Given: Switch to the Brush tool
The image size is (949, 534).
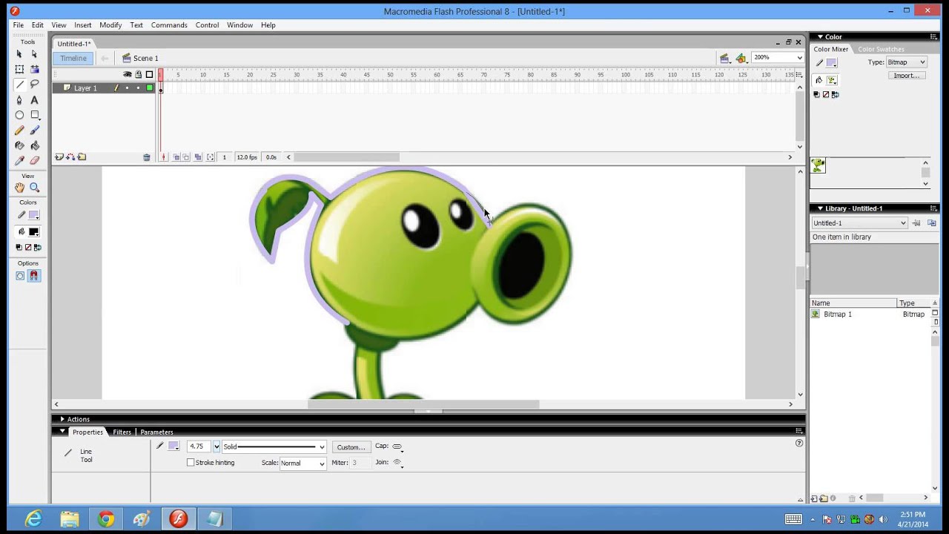Looking at the screenshot, I should point(34,131).
